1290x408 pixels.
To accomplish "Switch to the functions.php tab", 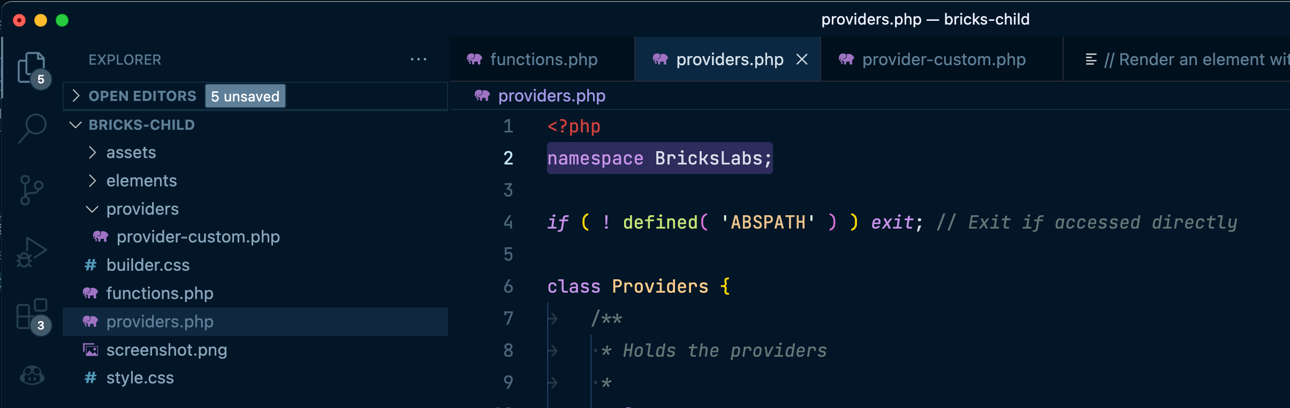I will (543, 59).
